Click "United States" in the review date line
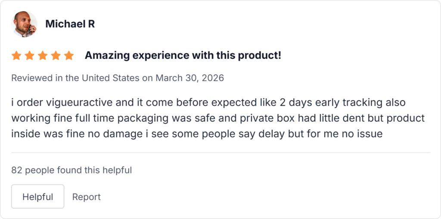 coord(110,78)
